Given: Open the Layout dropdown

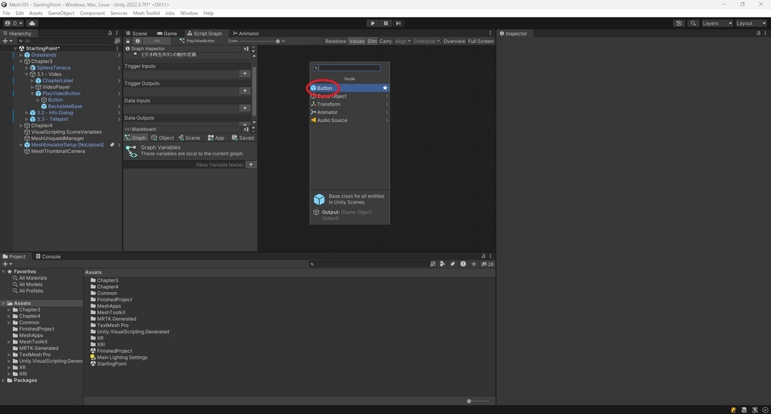Looking at the screenshot, I should point(750,23).
